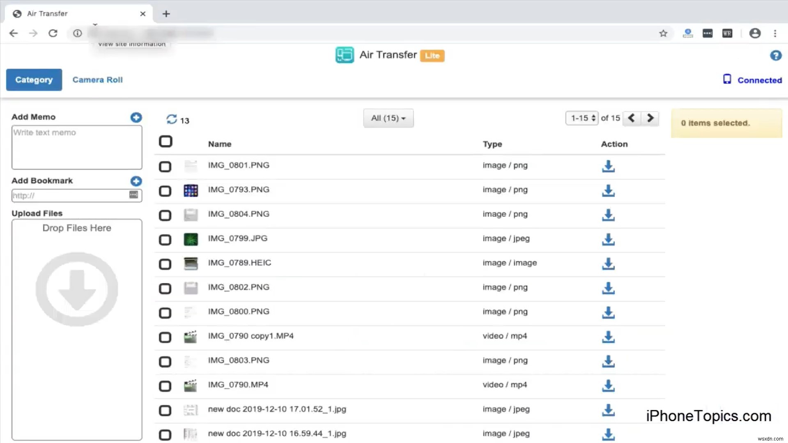Open View site information
This screenshot has height=443, width=788.
pos(77,33)
